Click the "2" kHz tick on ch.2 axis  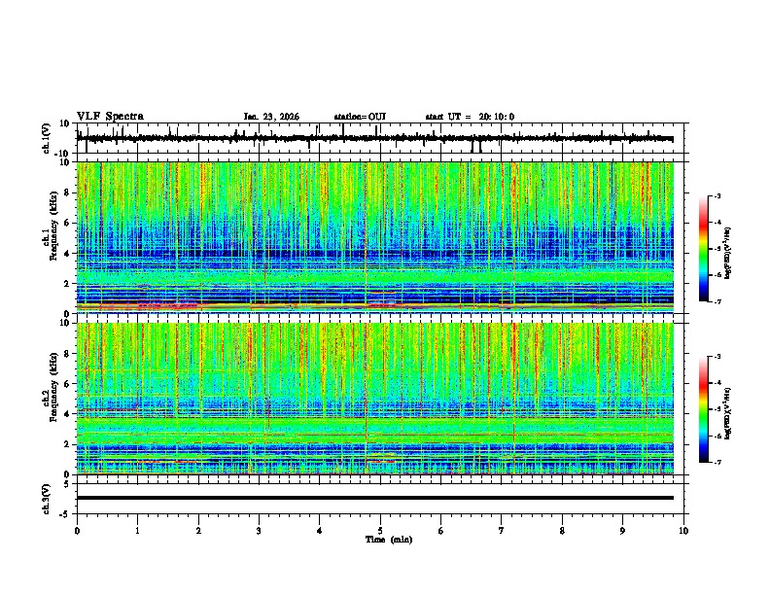coord(68,444)
